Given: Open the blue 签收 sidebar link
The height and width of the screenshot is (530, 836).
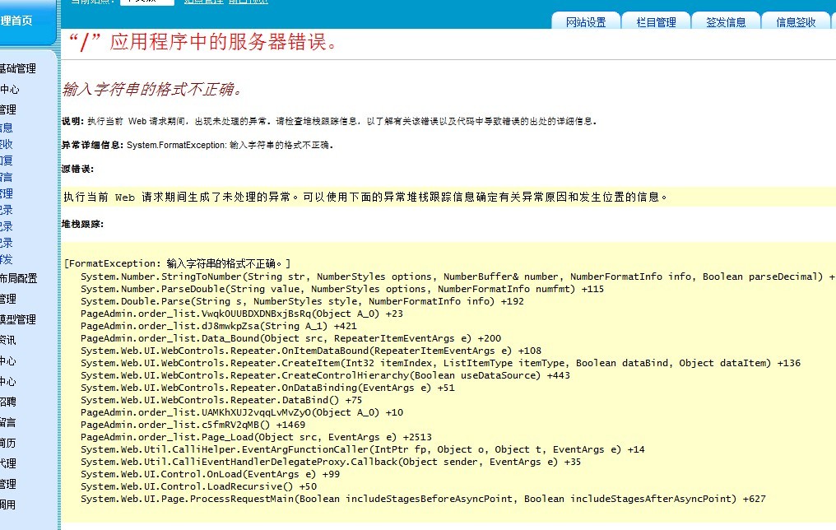Looking at the screenshot, I should click(7, 144).
